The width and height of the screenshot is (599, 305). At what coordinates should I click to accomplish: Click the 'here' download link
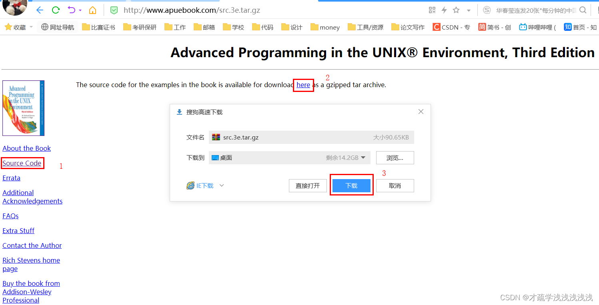tap(303, 85)
